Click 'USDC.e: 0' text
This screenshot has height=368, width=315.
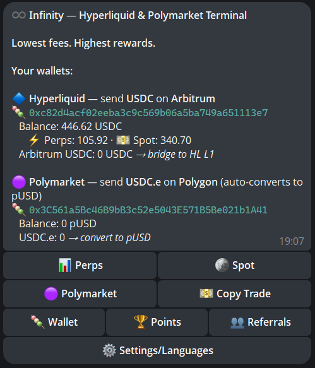click(x=42, y=238)
